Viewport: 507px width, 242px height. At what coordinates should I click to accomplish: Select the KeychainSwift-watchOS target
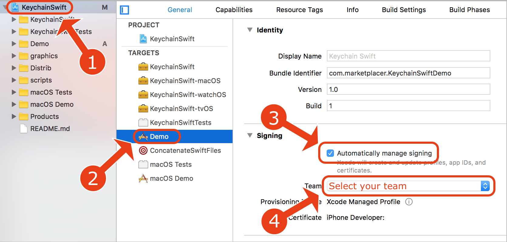[x=188, y=94]
